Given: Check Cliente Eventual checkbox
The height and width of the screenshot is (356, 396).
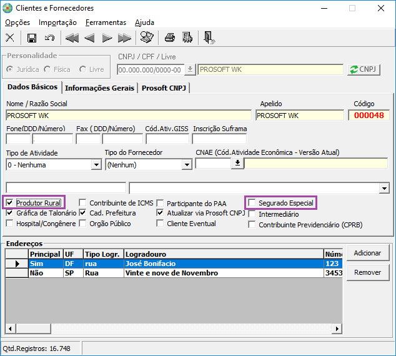Looking at the screenshot, I should coord(160,223).
